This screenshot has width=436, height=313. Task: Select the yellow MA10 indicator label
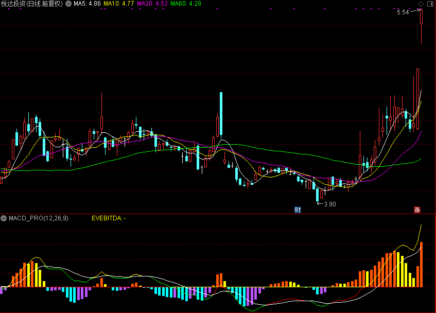click(119, 4)
